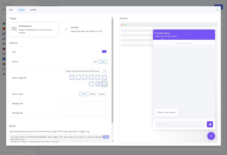Click "What can we do to help?" subtitle
The width and height of the screenshot is (227, 155).
[x=166, y=36]
